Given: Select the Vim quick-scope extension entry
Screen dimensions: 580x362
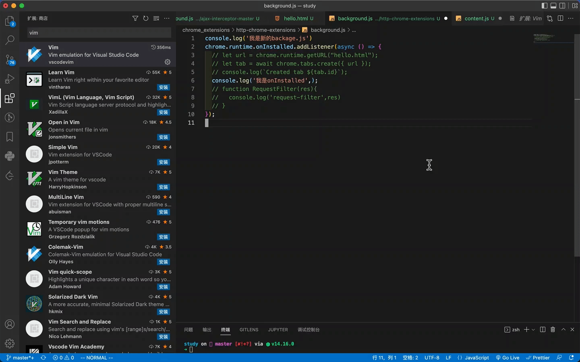Looking at the screenshot, I should [97, 279].
